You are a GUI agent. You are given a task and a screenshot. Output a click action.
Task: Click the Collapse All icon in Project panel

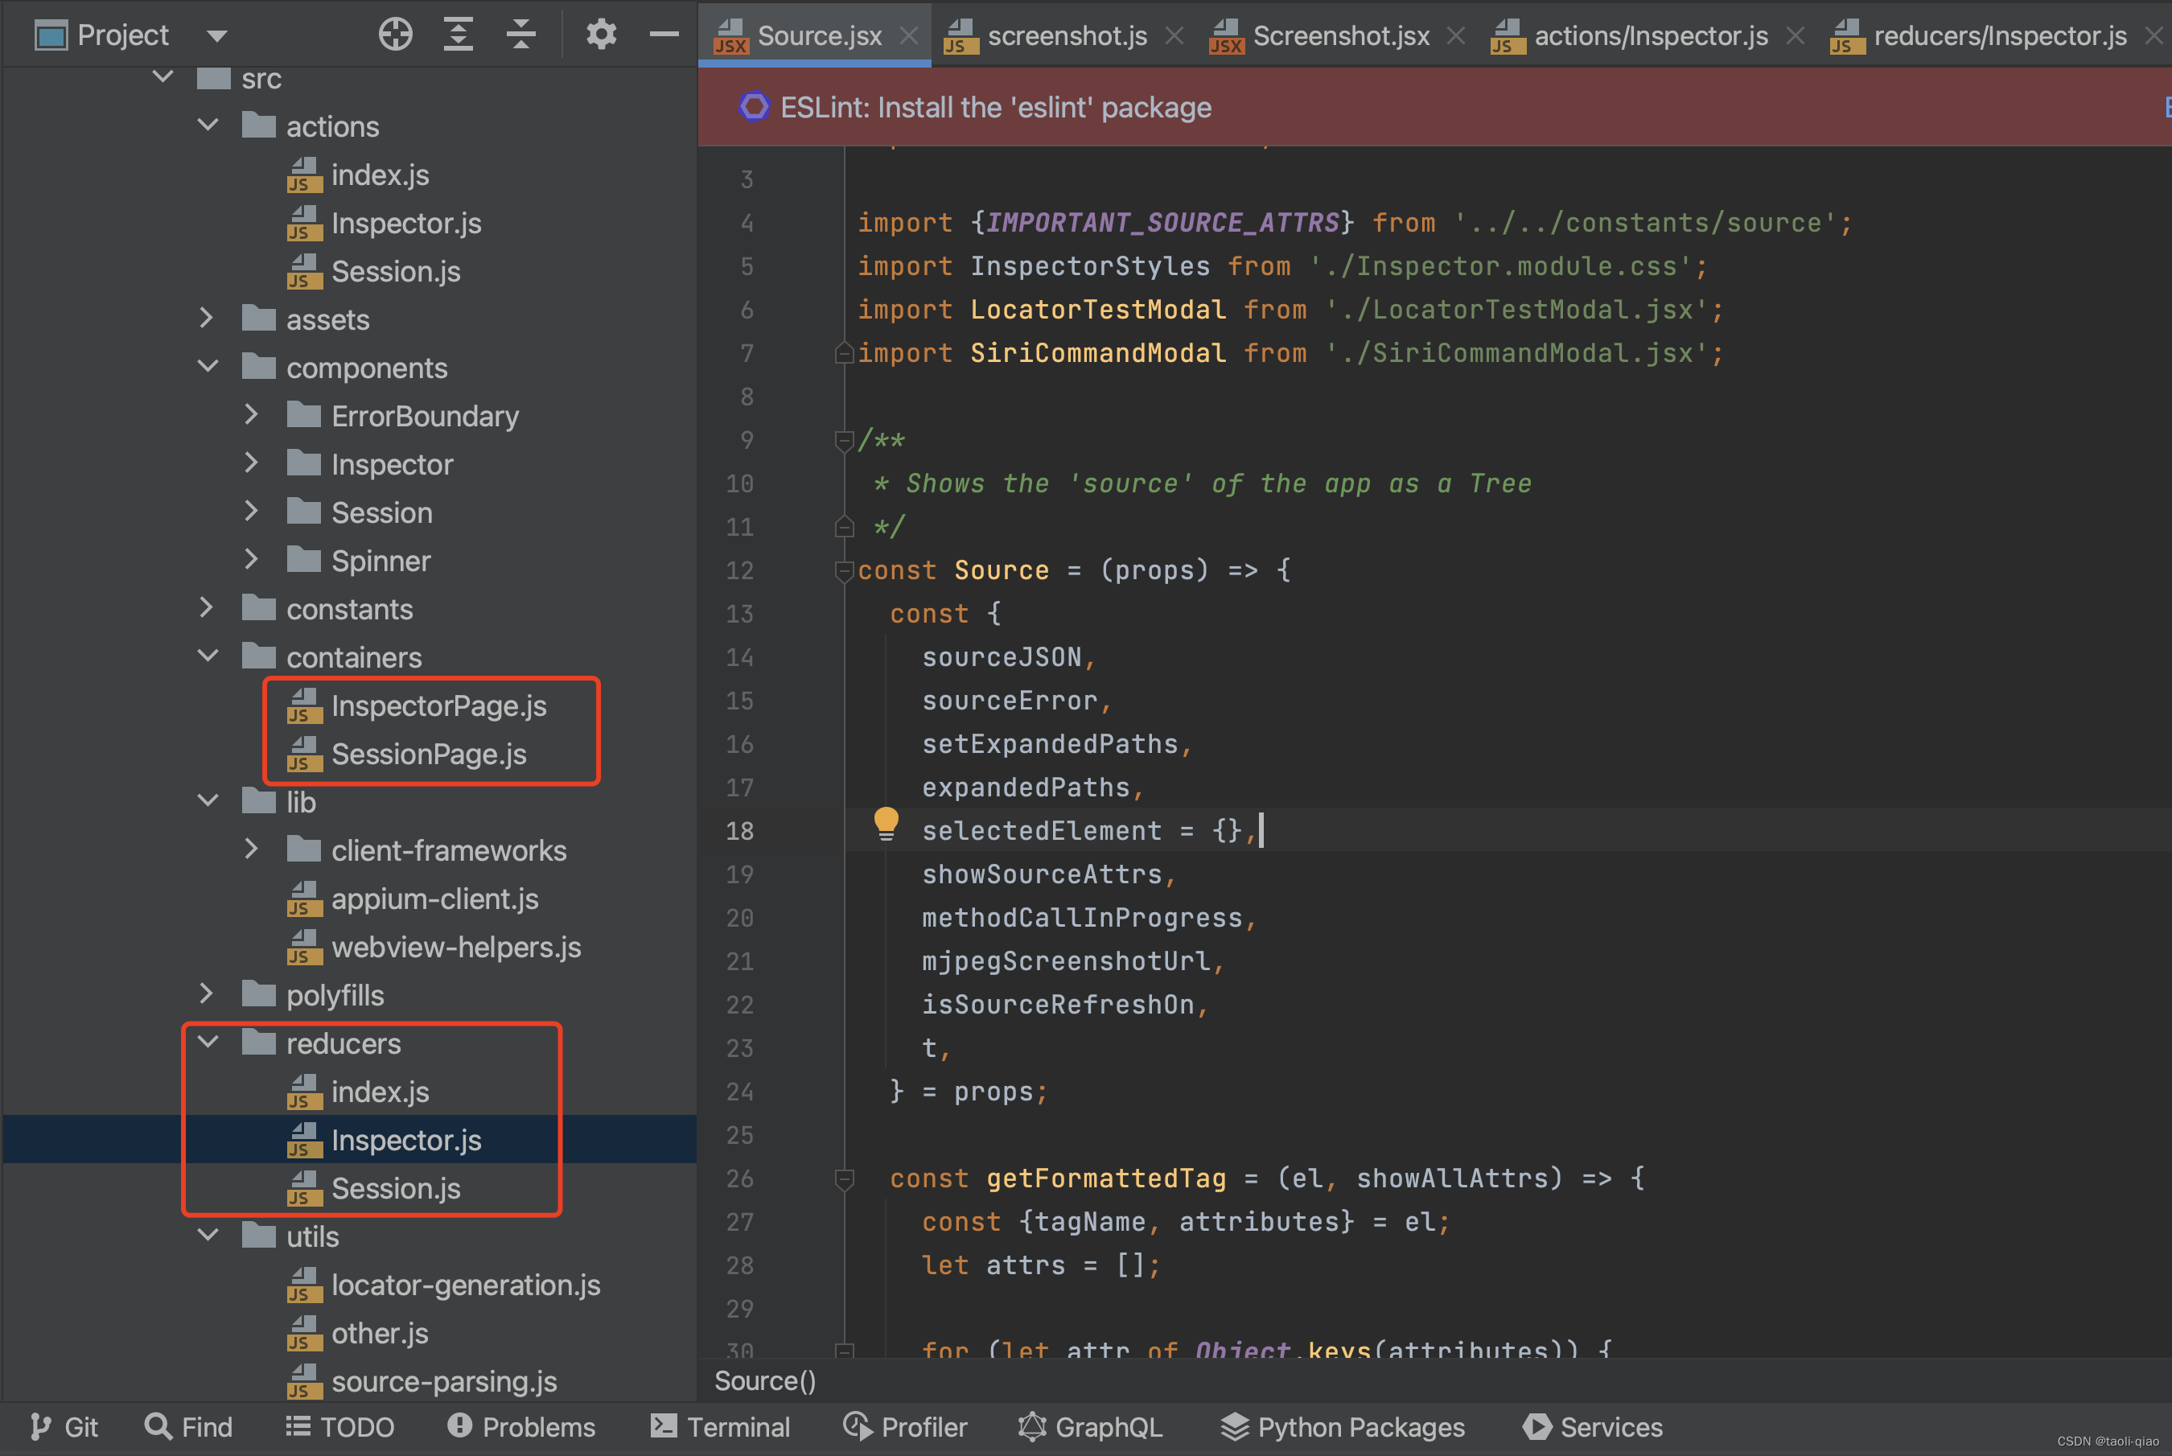tap(521, 35)
